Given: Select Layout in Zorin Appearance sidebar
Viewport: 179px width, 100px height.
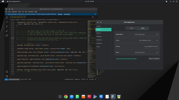Looking at the screenshot, I should [104, 26].
